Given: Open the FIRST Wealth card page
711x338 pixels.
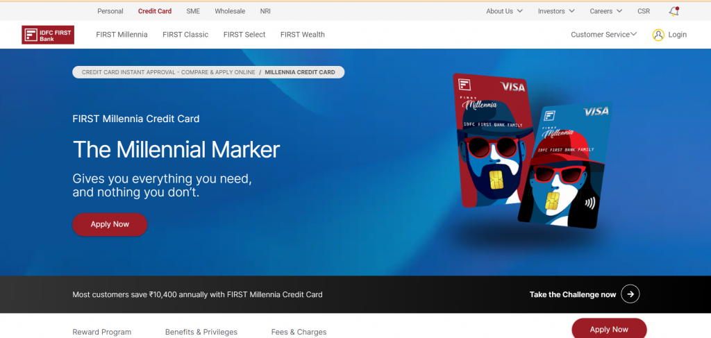Looking at the screenshot, I should click(x=303, y=35).
